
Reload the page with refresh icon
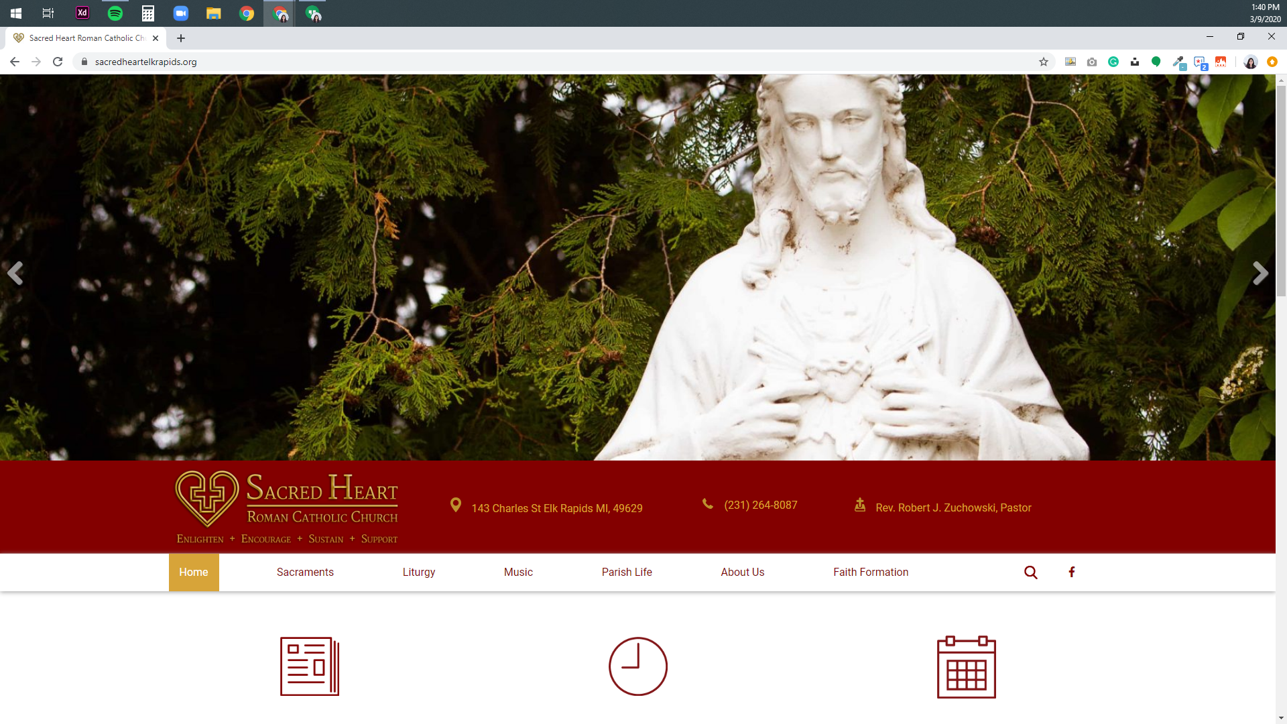point(58,62)
